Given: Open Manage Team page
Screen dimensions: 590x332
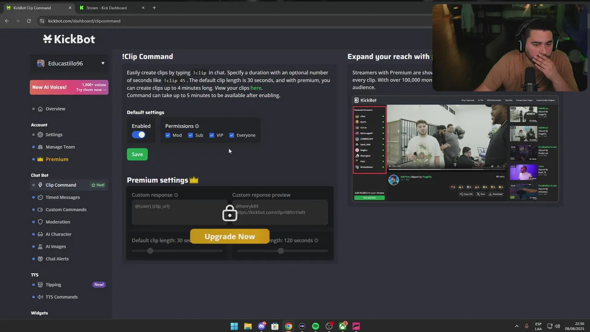Looking at the screenshot, I should [x=60, y=147].
